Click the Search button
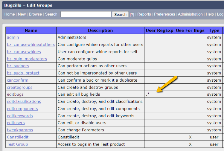Viewport: 224px width, 151px height. (x=120, y=14)
